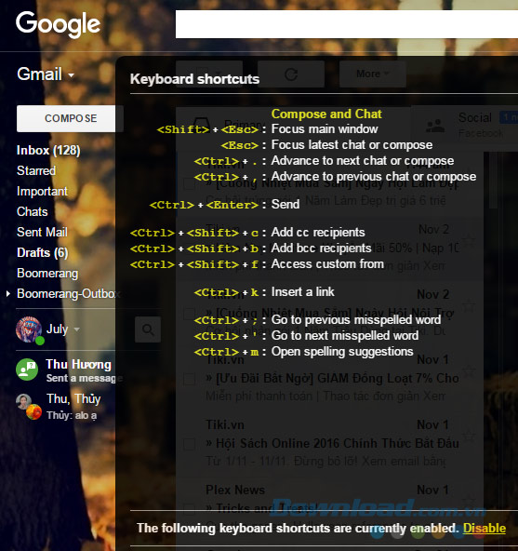Screen dimensions: 518x551
Task: Open Inbox (128) folder
Action: click(48, 151)
